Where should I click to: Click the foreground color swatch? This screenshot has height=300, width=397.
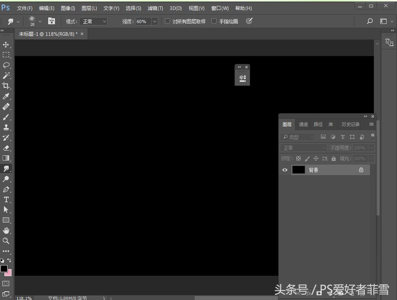click(x=4, y=269)
